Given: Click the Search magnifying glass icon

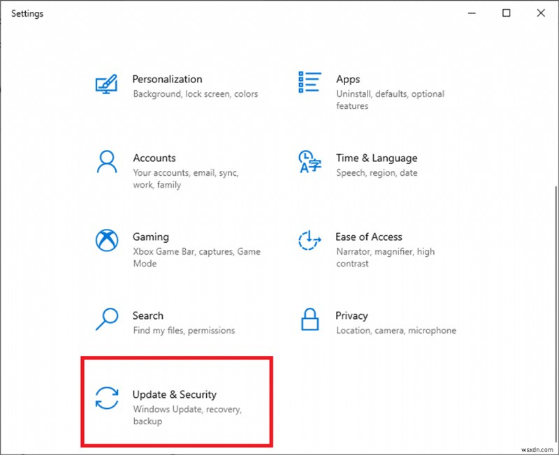Looking at the screenshot, I should (106, 320).
